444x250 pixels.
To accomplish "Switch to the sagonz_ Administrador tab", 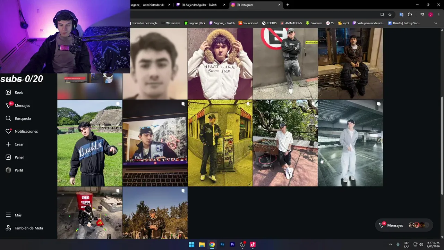I will [147, 5].
